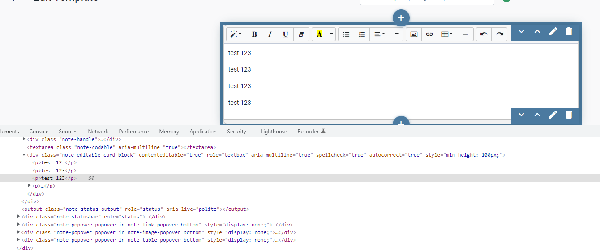
Task: Click the pencil edit icon beside formatting toolbar
Action: [x=553, y=31]
